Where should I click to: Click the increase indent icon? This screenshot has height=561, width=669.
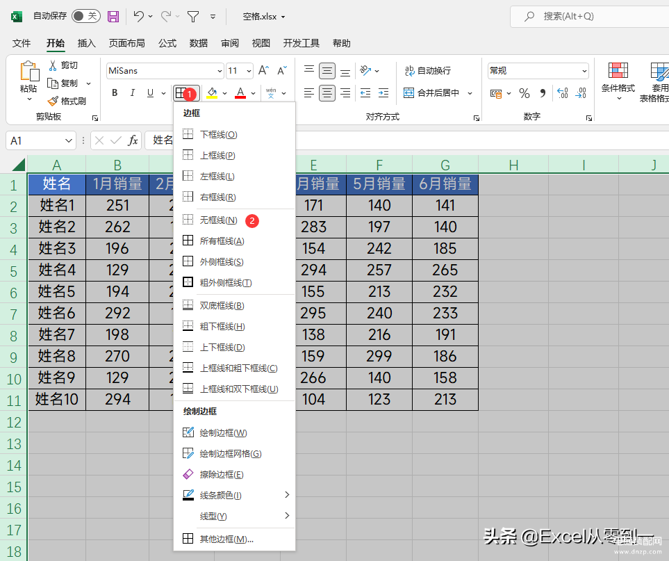(383, 92)
